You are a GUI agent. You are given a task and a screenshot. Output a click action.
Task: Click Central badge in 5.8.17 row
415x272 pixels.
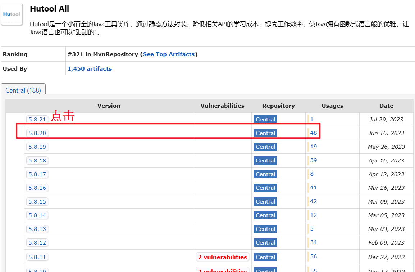[x=265, y=174]
